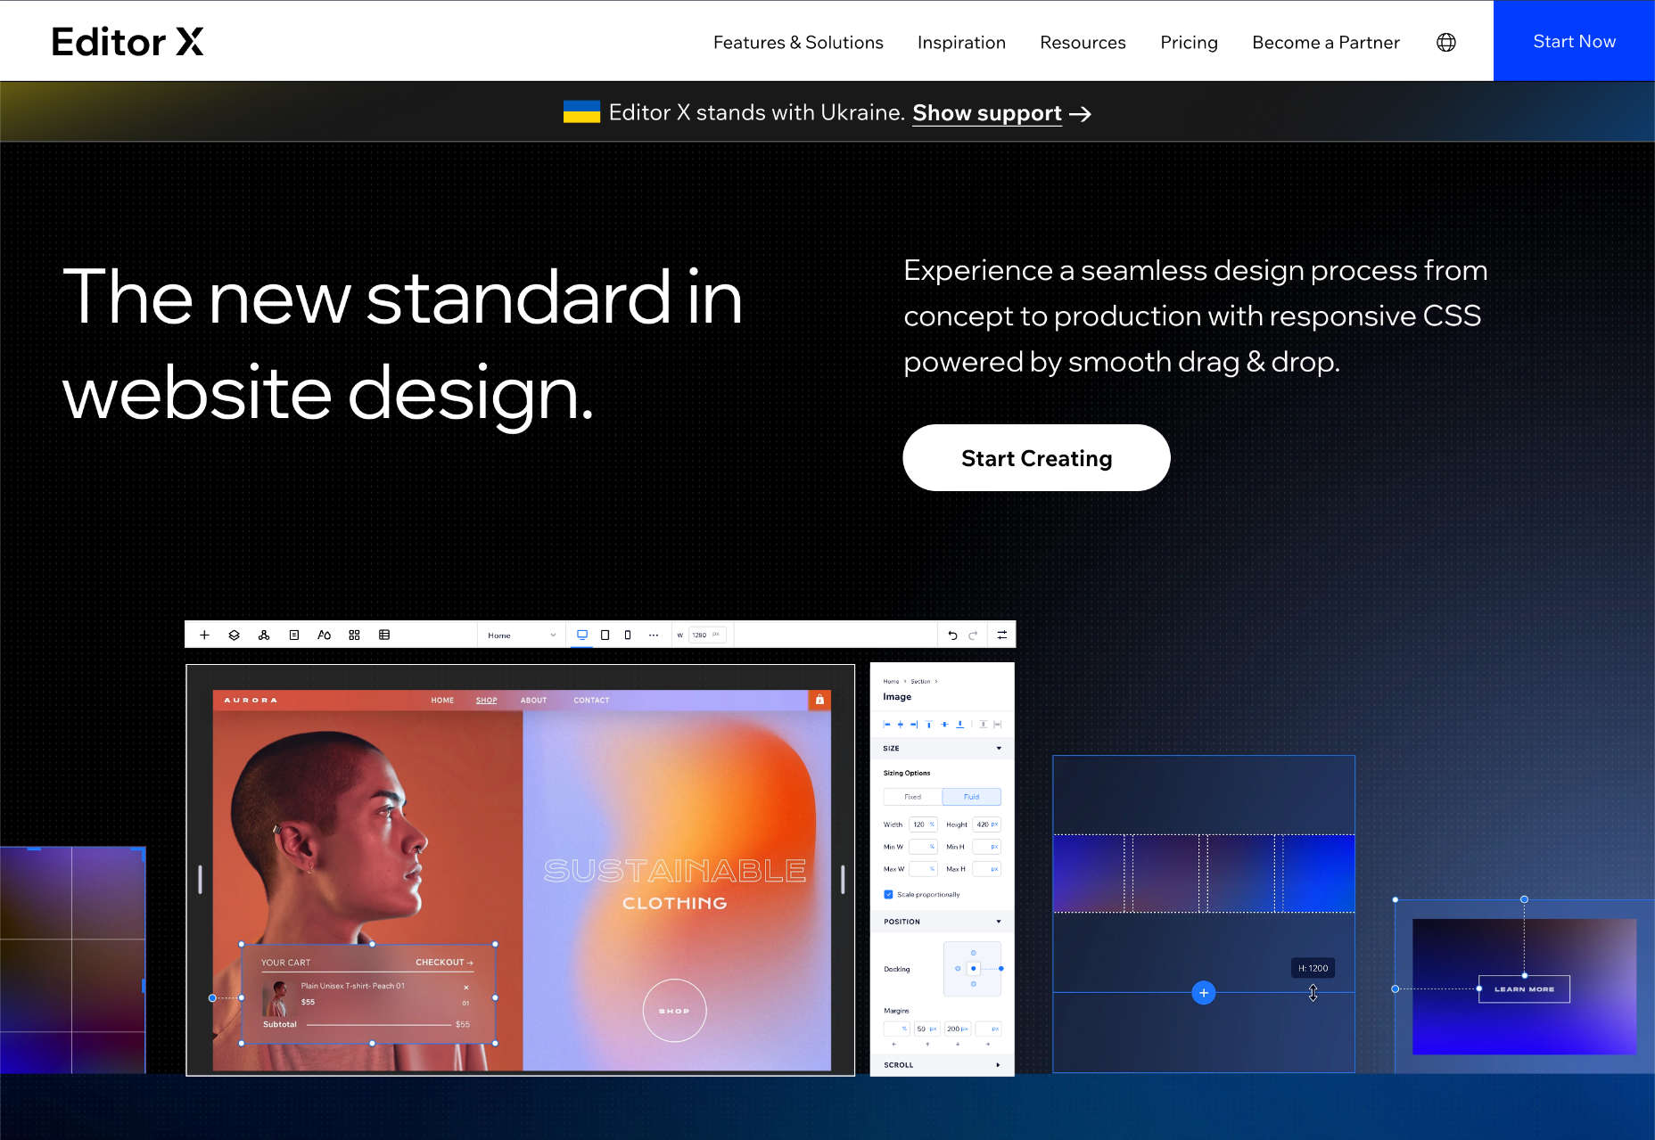Image resolution: width=1655 pixels, height=1140 pixels.
Task: Remove cart item with the x icon
Action: point(465,988)
